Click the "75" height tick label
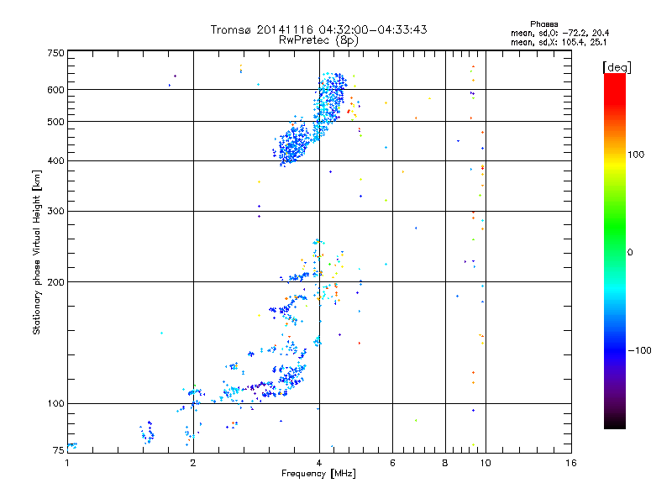The image size is (672, 504). (59, 450)
